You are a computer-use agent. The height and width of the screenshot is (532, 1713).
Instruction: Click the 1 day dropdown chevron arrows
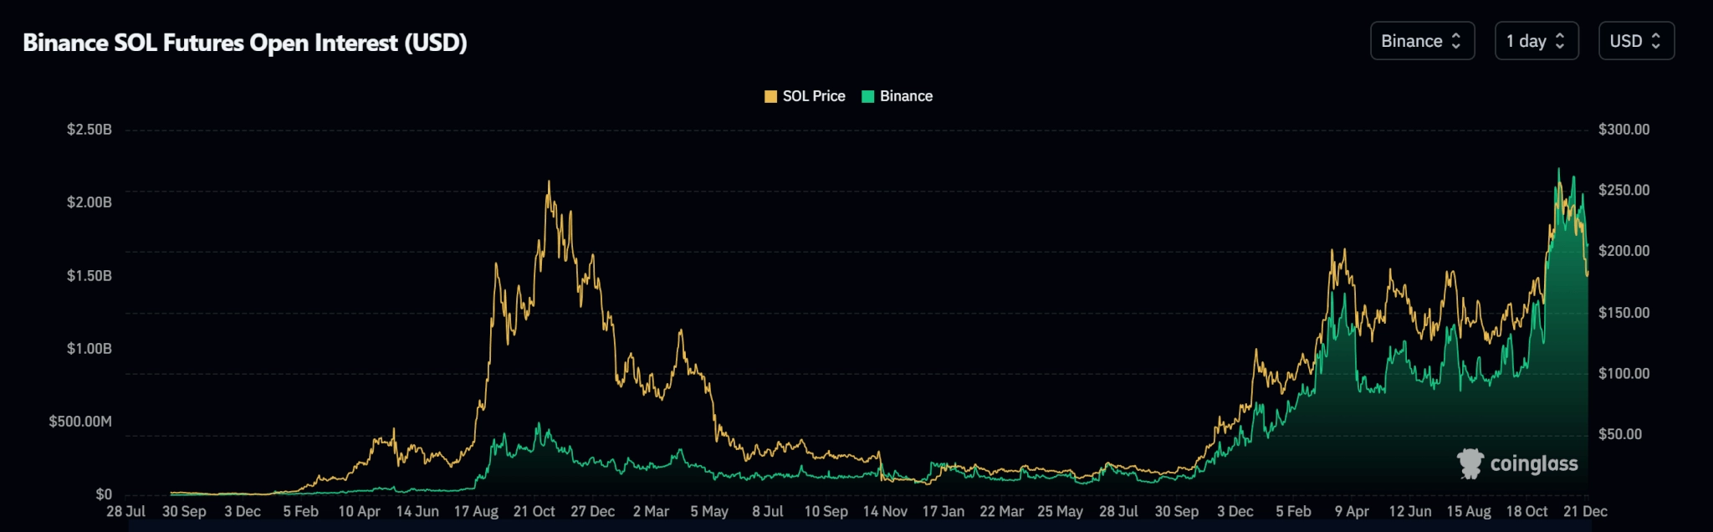tap(1560, 41)
